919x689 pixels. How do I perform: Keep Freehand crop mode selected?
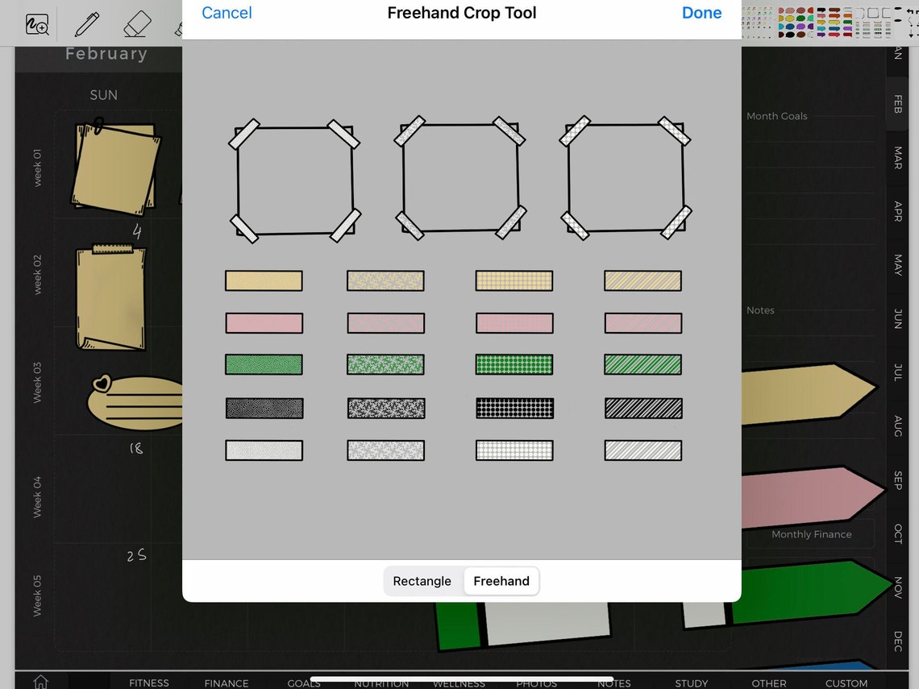click(501, 581)
